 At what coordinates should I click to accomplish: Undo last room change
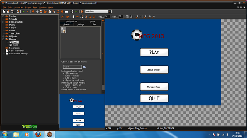68,16
